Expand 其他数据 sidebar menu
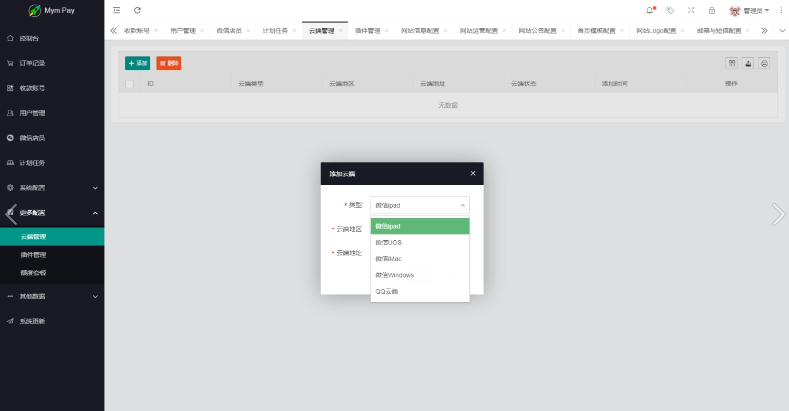This screenshot has height=411, width=789. [x=52, y=296]
